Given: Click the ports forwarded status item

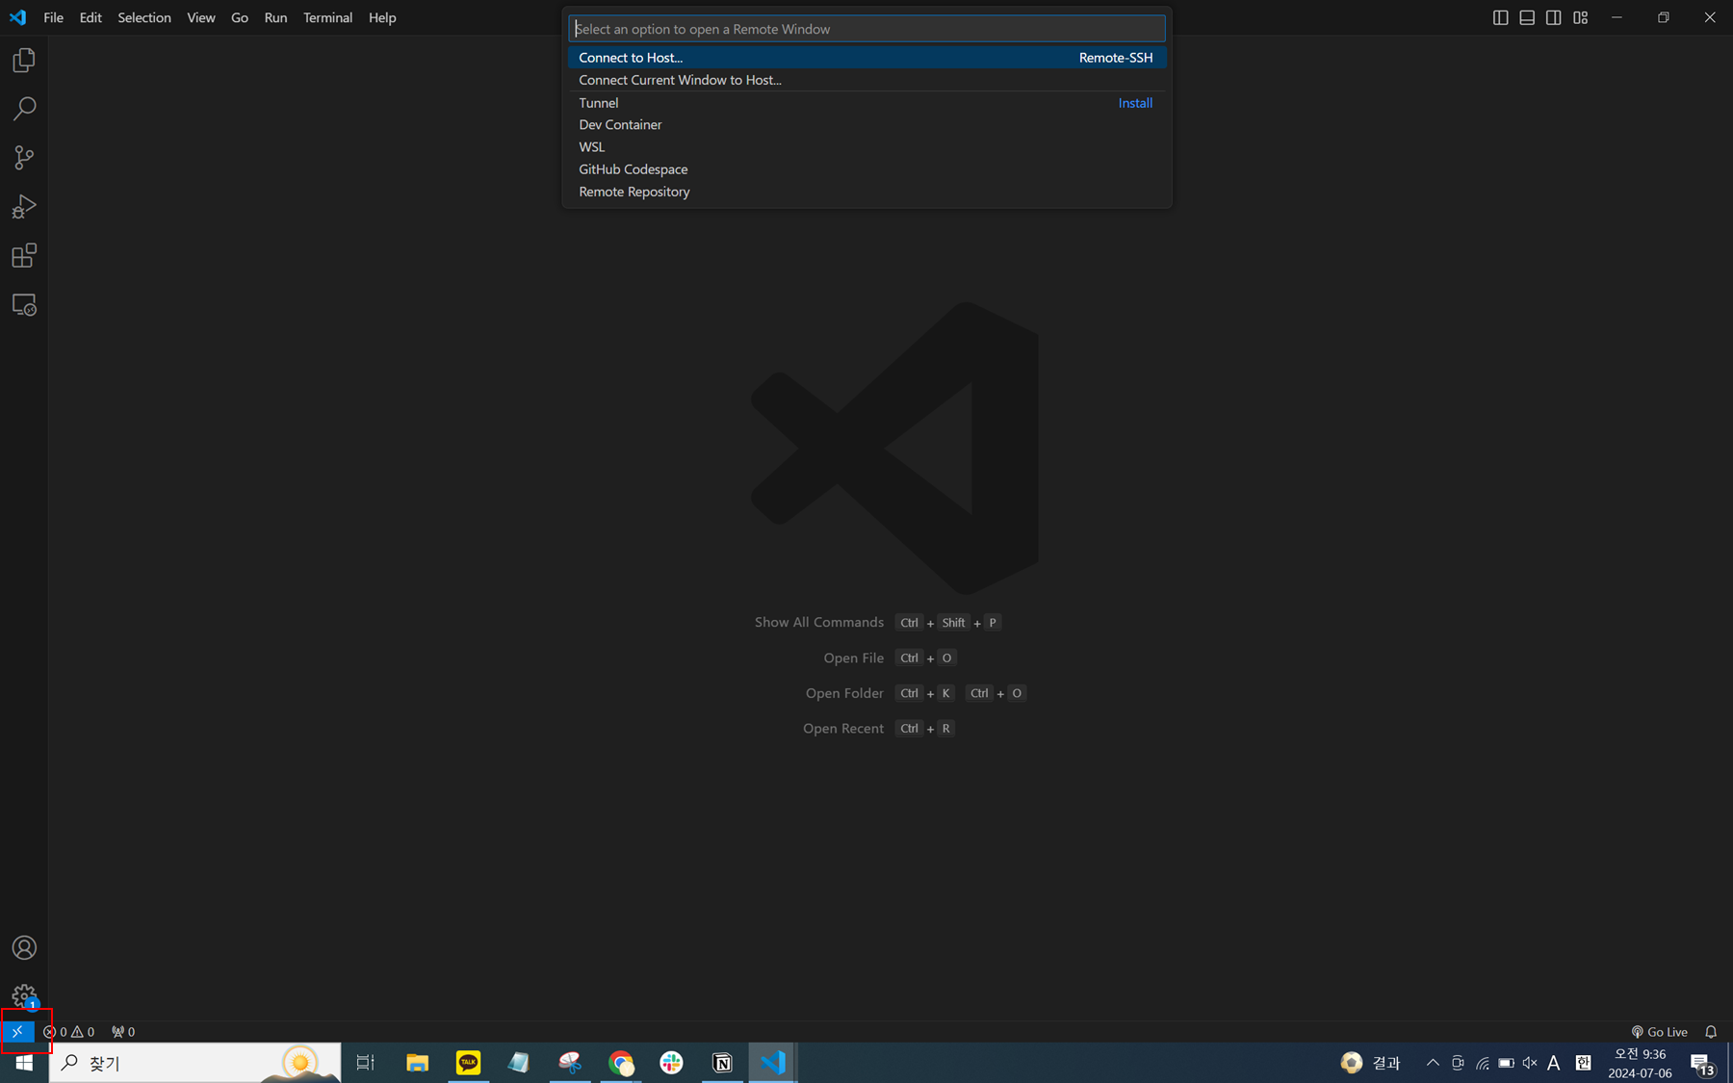Looking at the screenshot, I should tap(123, 1031).
